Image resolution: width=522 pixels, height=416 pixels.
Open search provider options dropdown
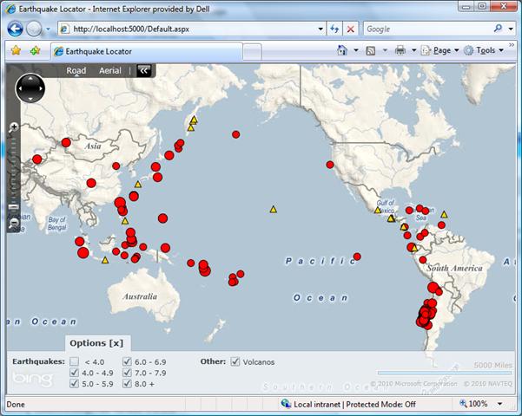pos(511,29)
